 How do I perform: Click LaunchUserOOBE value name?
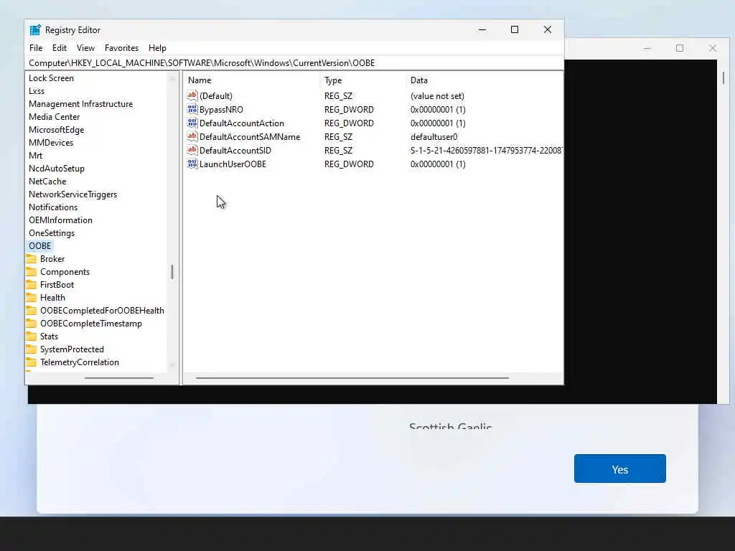(233, 164)
